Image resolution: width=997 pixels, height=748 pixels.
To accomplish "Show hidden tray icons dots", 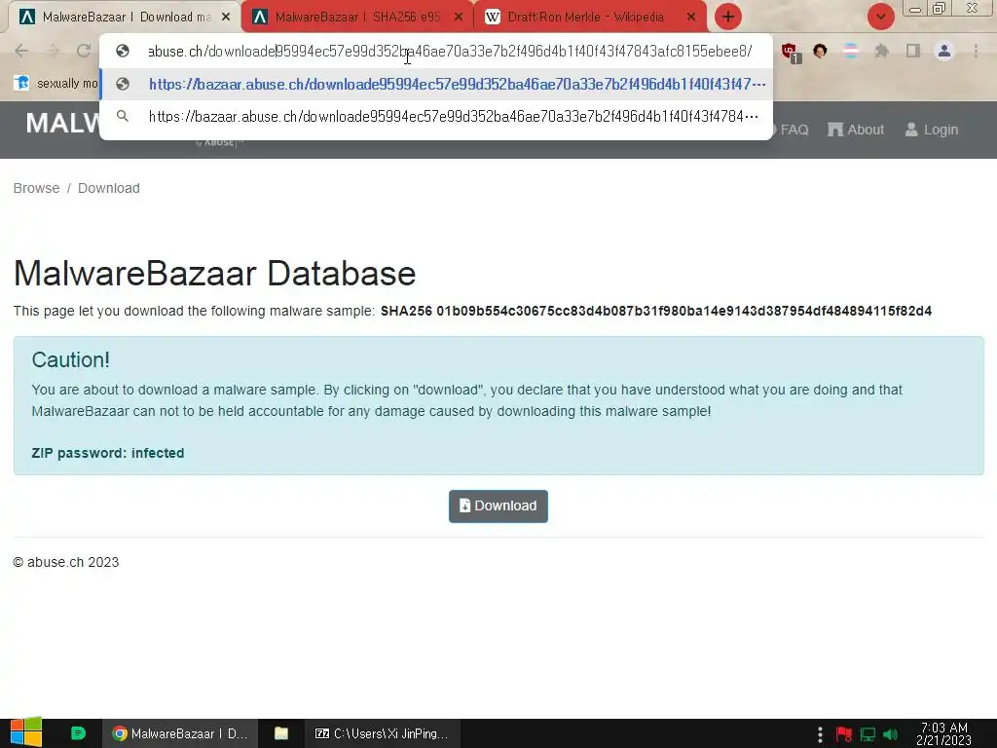I will (820, 734).
